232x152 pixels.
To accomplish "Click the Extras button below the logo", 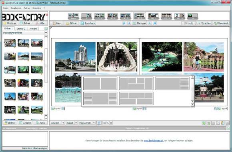I will click(x=25, y=23).
